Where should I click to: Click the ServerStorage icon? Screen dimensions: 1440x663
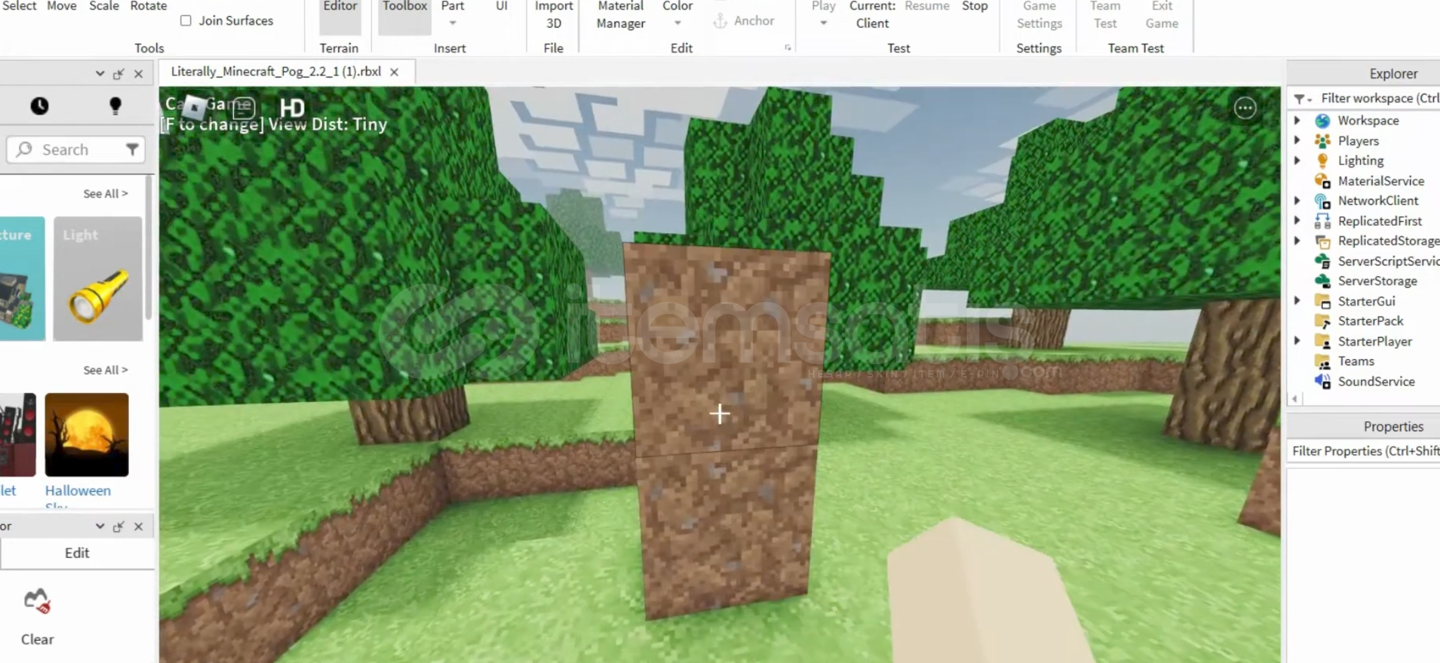[x=1322, y=281]
